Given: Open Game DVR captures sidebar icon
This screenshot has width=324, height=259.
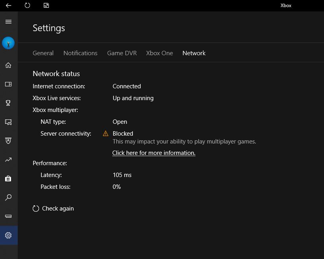Looking at the screenshot, I should click(8, 122).
